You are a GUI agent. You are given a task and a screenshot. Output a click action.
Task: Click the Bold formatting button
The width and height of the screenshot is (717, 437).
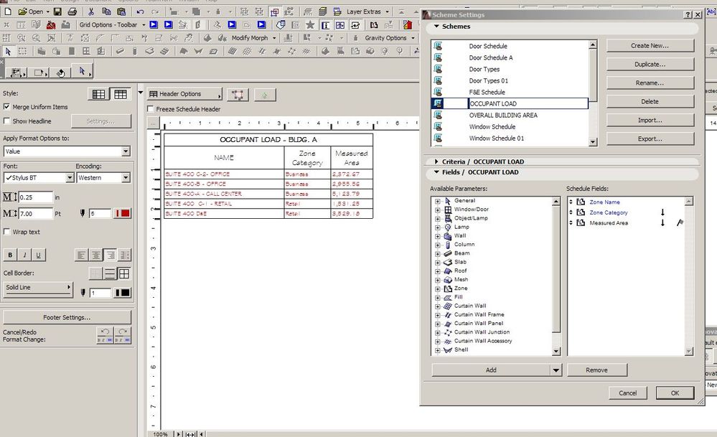pyautogui.click(x=11, y=255)
